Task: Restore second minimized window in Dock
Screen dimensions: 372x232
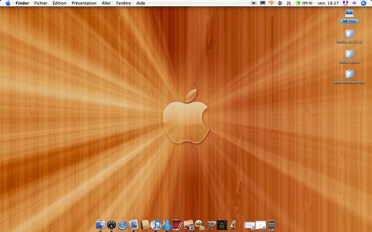Action: point(260,225)
